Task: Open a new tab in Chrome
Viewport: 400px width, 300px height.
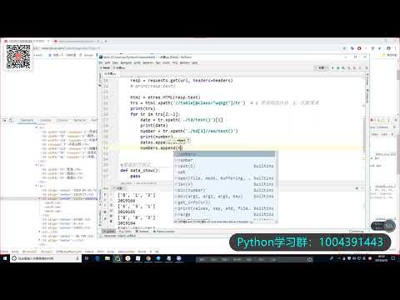Action: click(106, 41)
